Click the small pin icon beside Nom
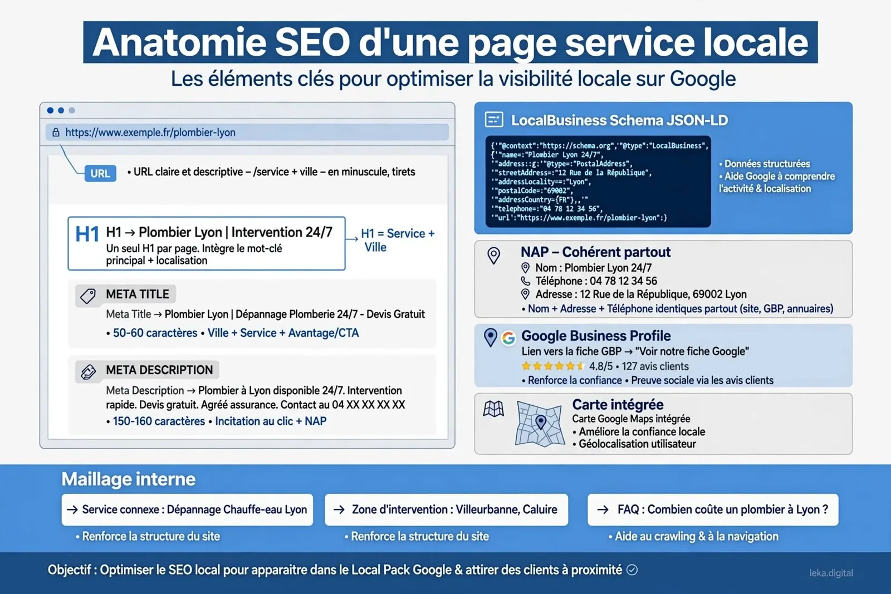Viewport: 891px width, 594px height. [525, 268]
